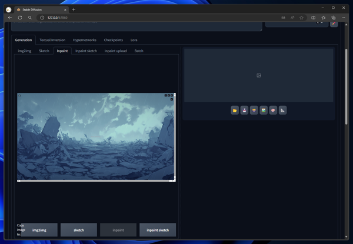This screenshot has width=353, height=244.
Task: Open the output images folder
Action: (235, 111)
